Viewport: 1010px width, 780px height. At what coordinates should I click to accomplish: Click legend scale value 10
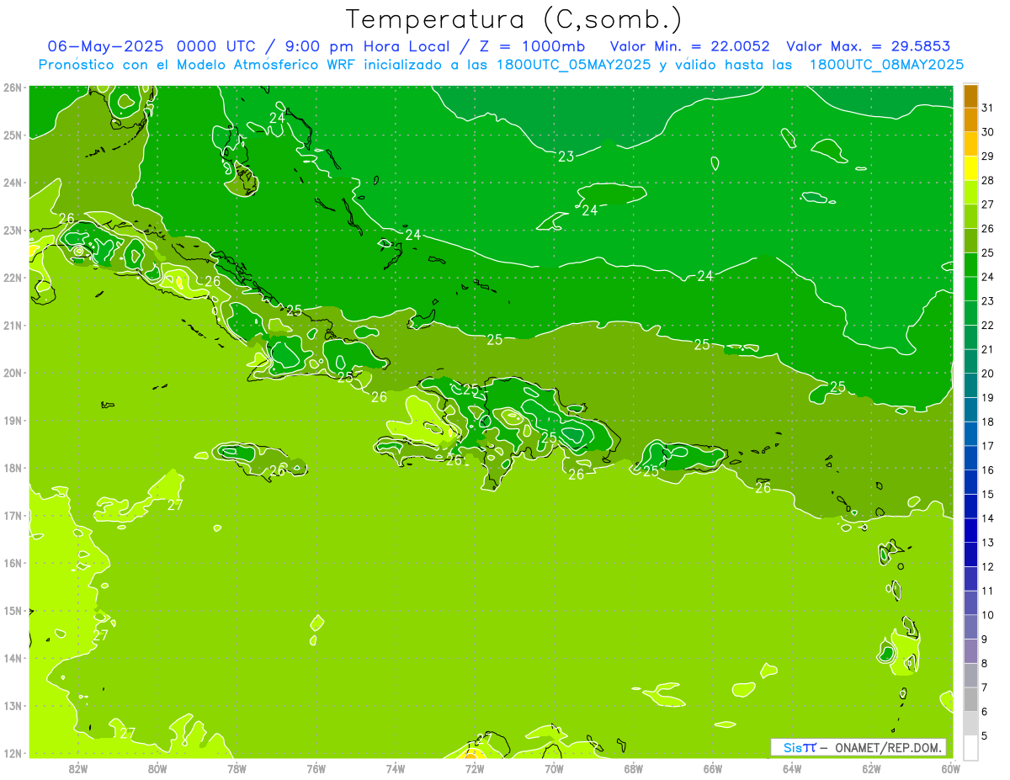point(987,615)
